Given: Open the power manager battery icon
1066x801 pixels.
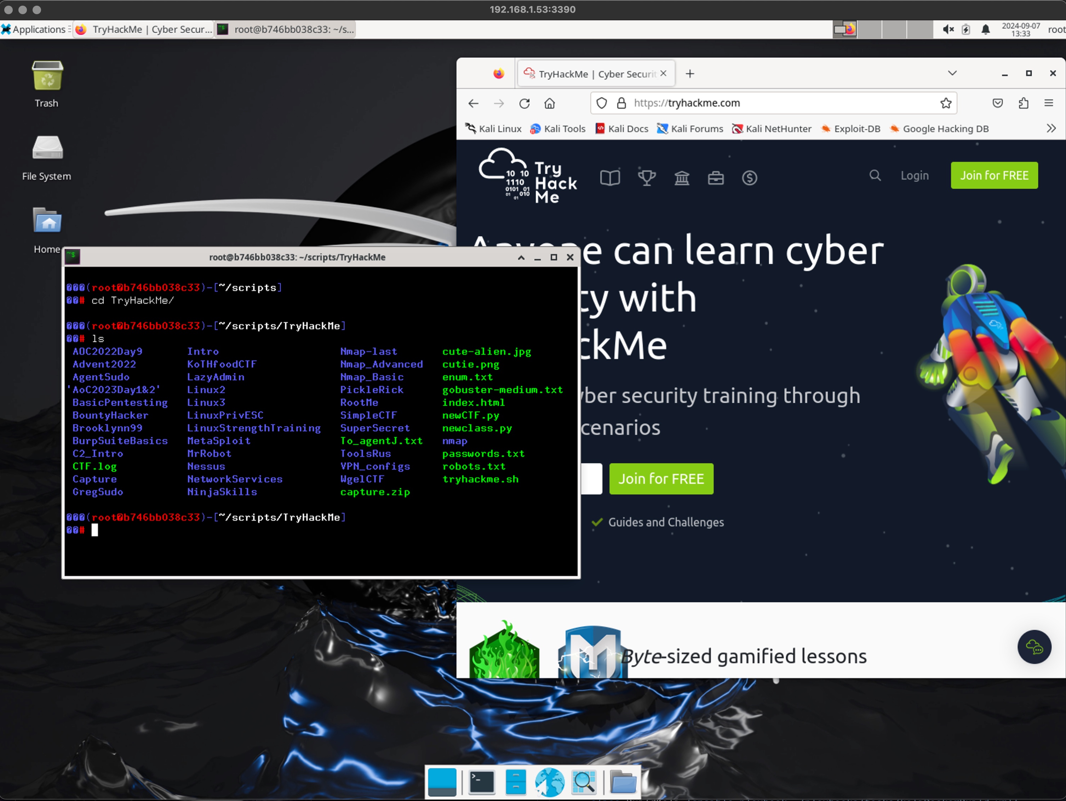Looking at the screenshot, I should coord(966,29).
